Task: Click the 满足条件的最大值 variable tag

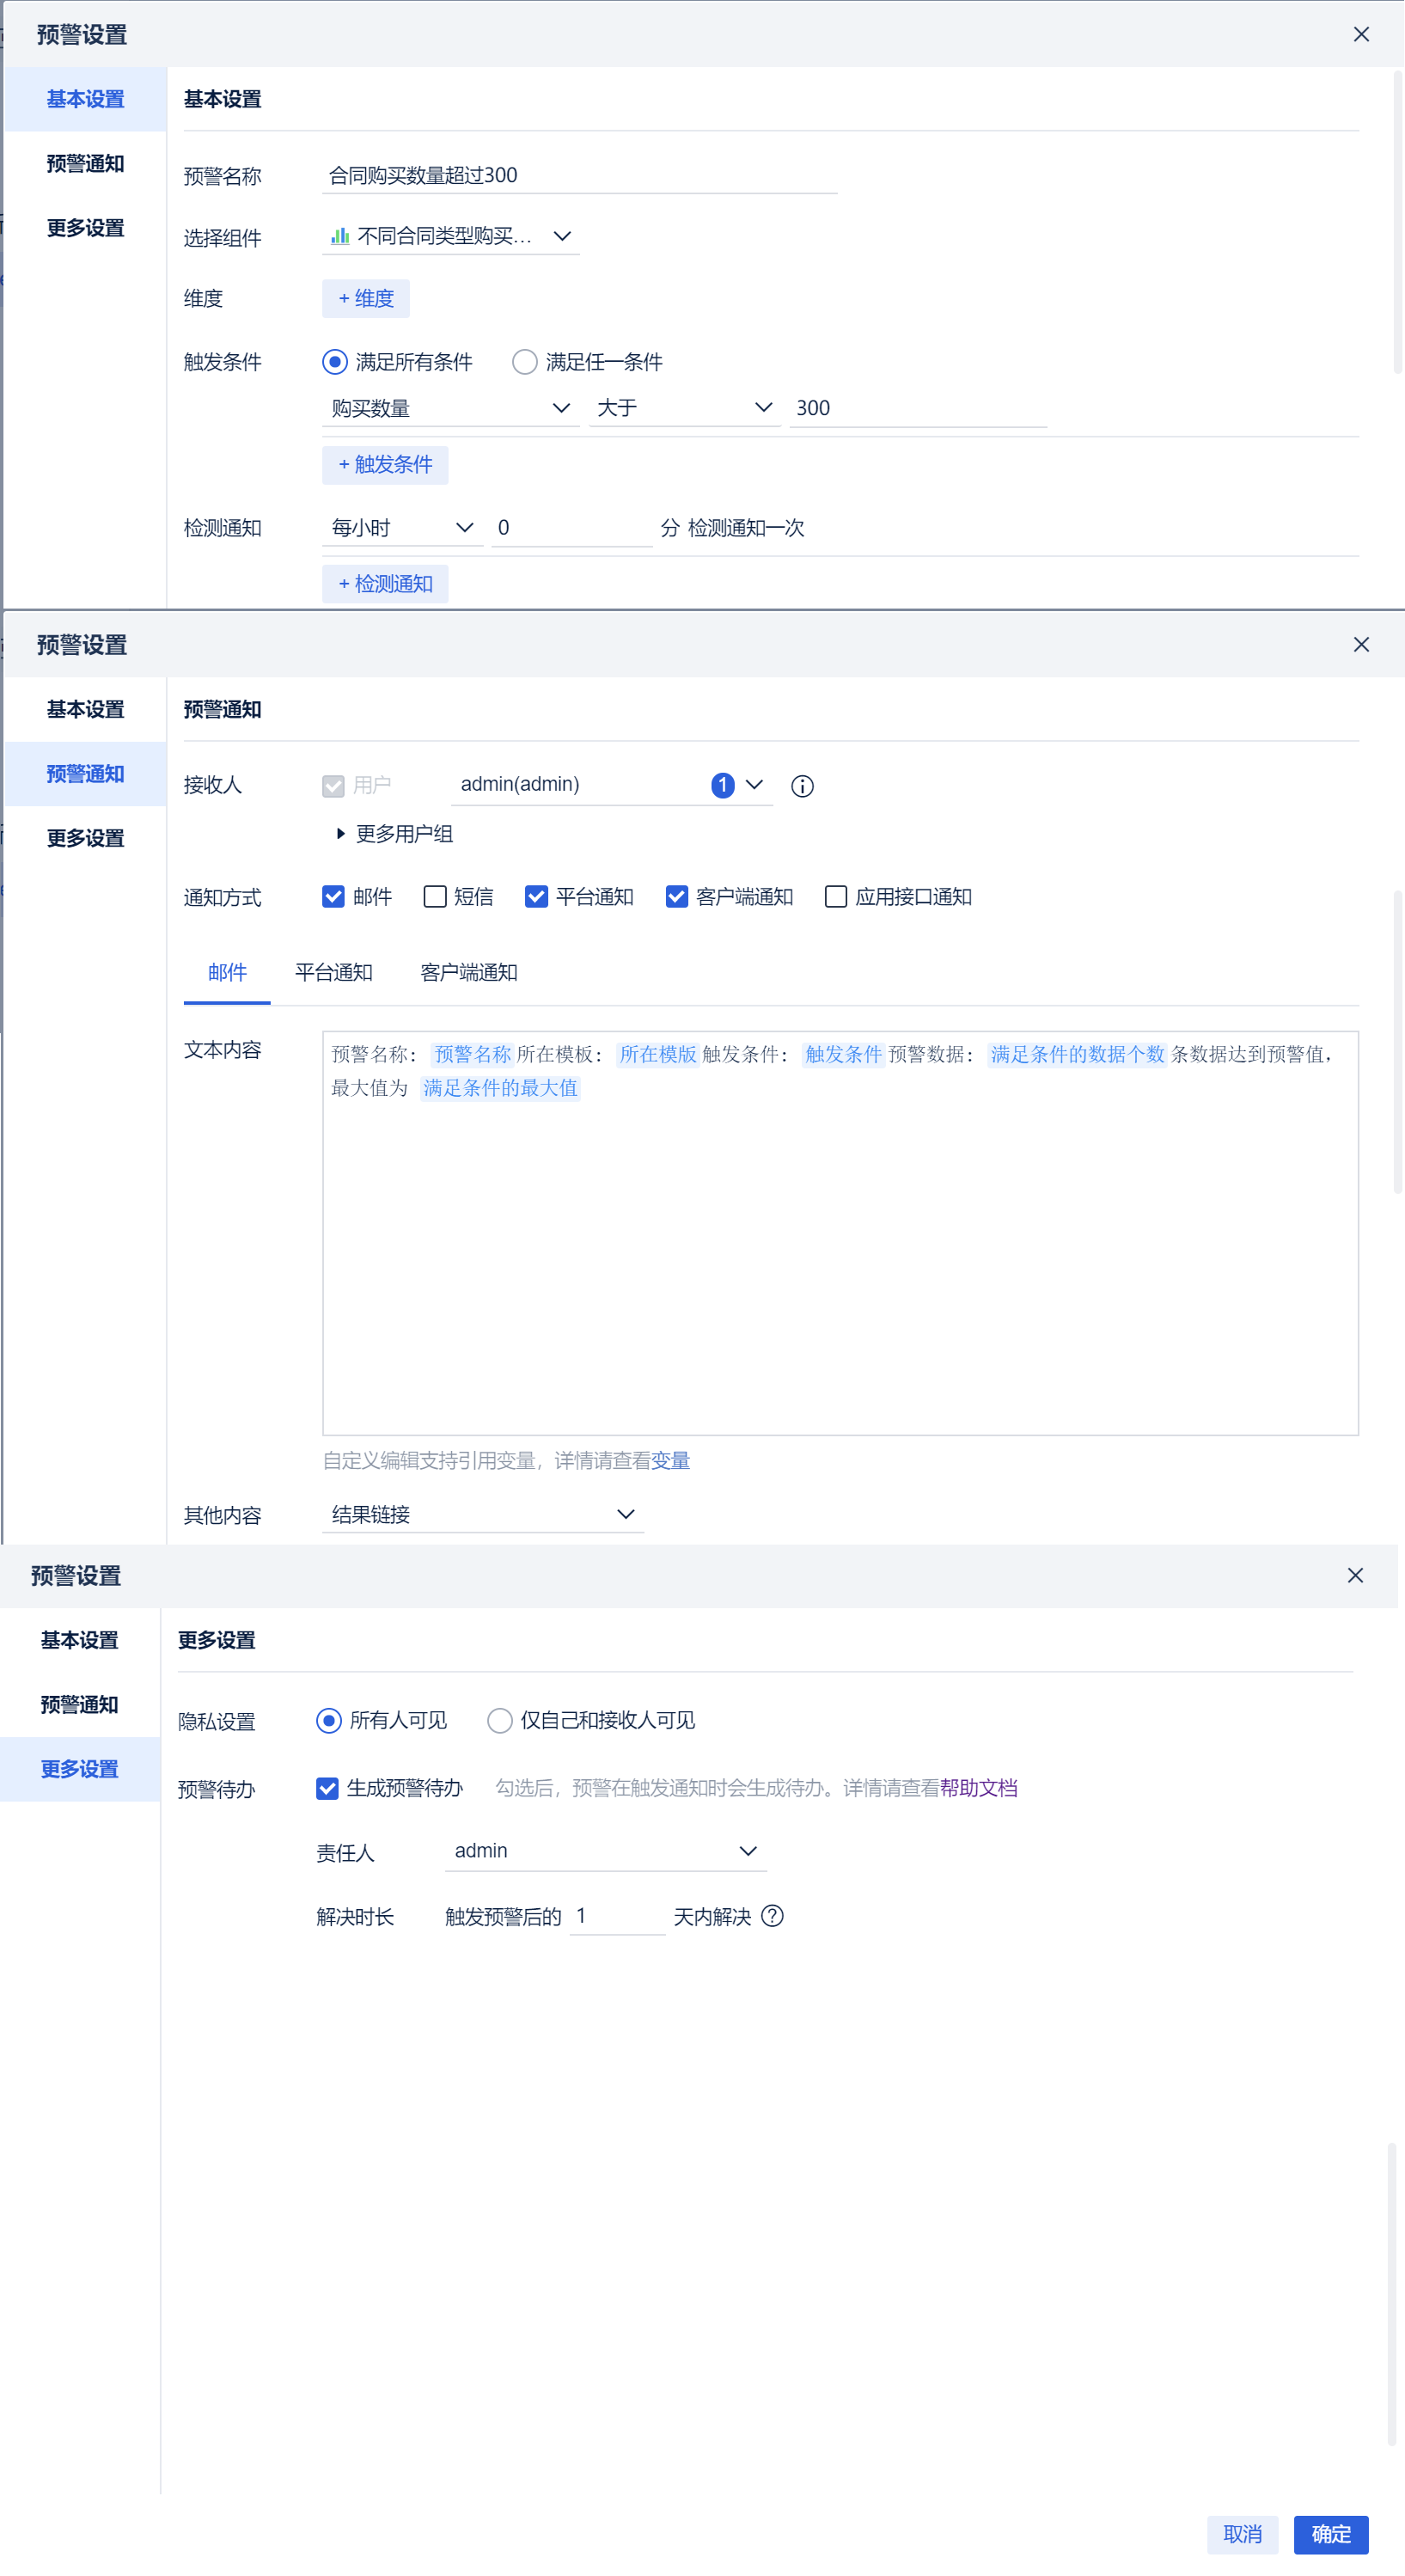Action: [x=500, y=1088]
